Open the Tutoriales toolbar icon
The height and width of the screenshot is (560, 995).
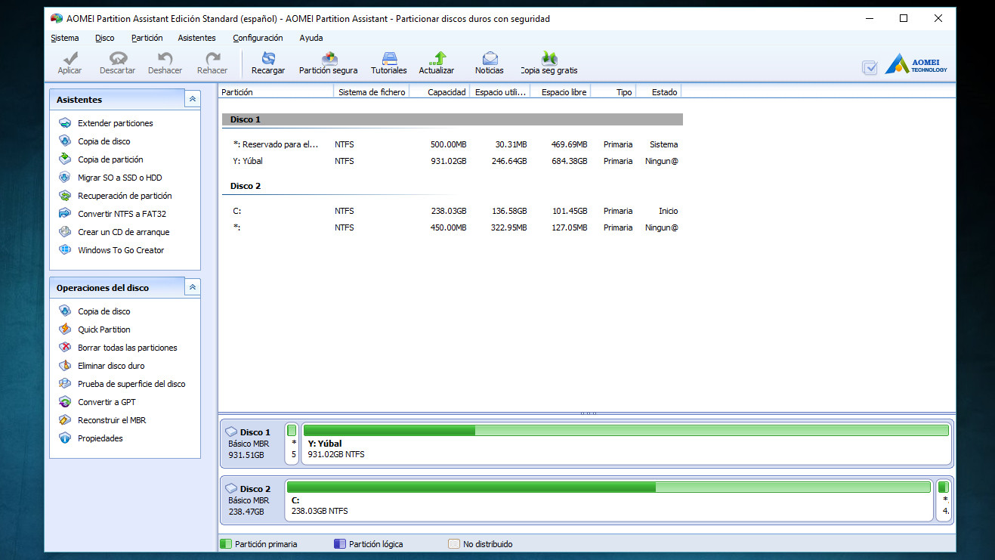[388, 59]
